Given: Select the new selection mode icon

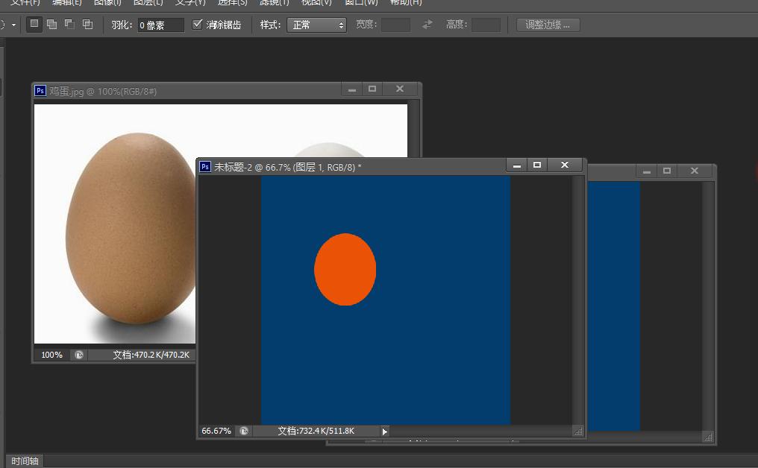Looking at the screenshot, I should 34,25.
